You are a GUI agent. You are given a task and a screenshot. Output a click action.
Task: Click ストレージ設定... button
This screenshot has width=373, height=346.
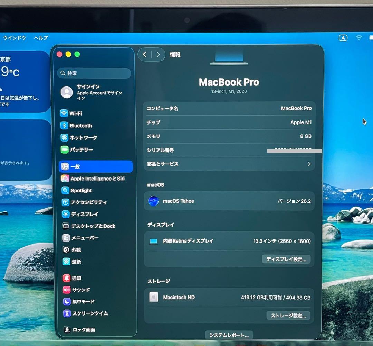click(288, 316)
